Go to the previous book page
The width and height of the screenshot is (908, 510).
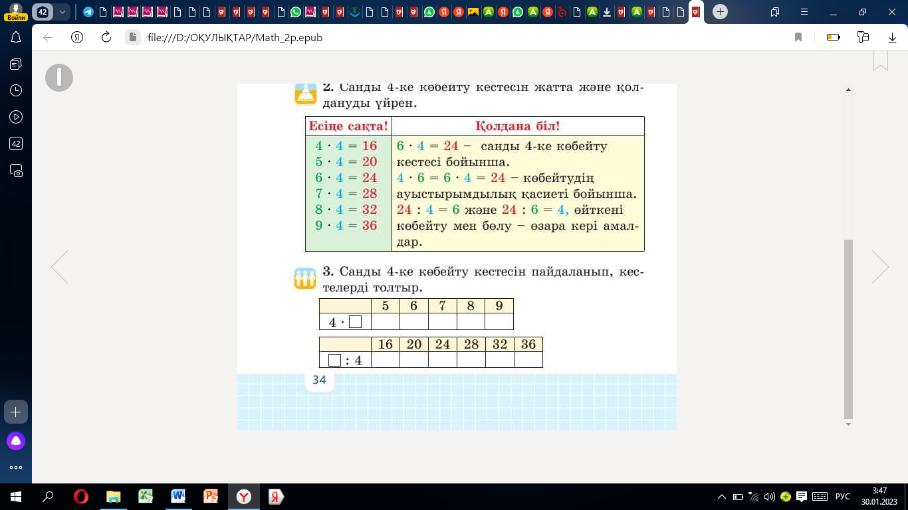(x=60, y=268)
